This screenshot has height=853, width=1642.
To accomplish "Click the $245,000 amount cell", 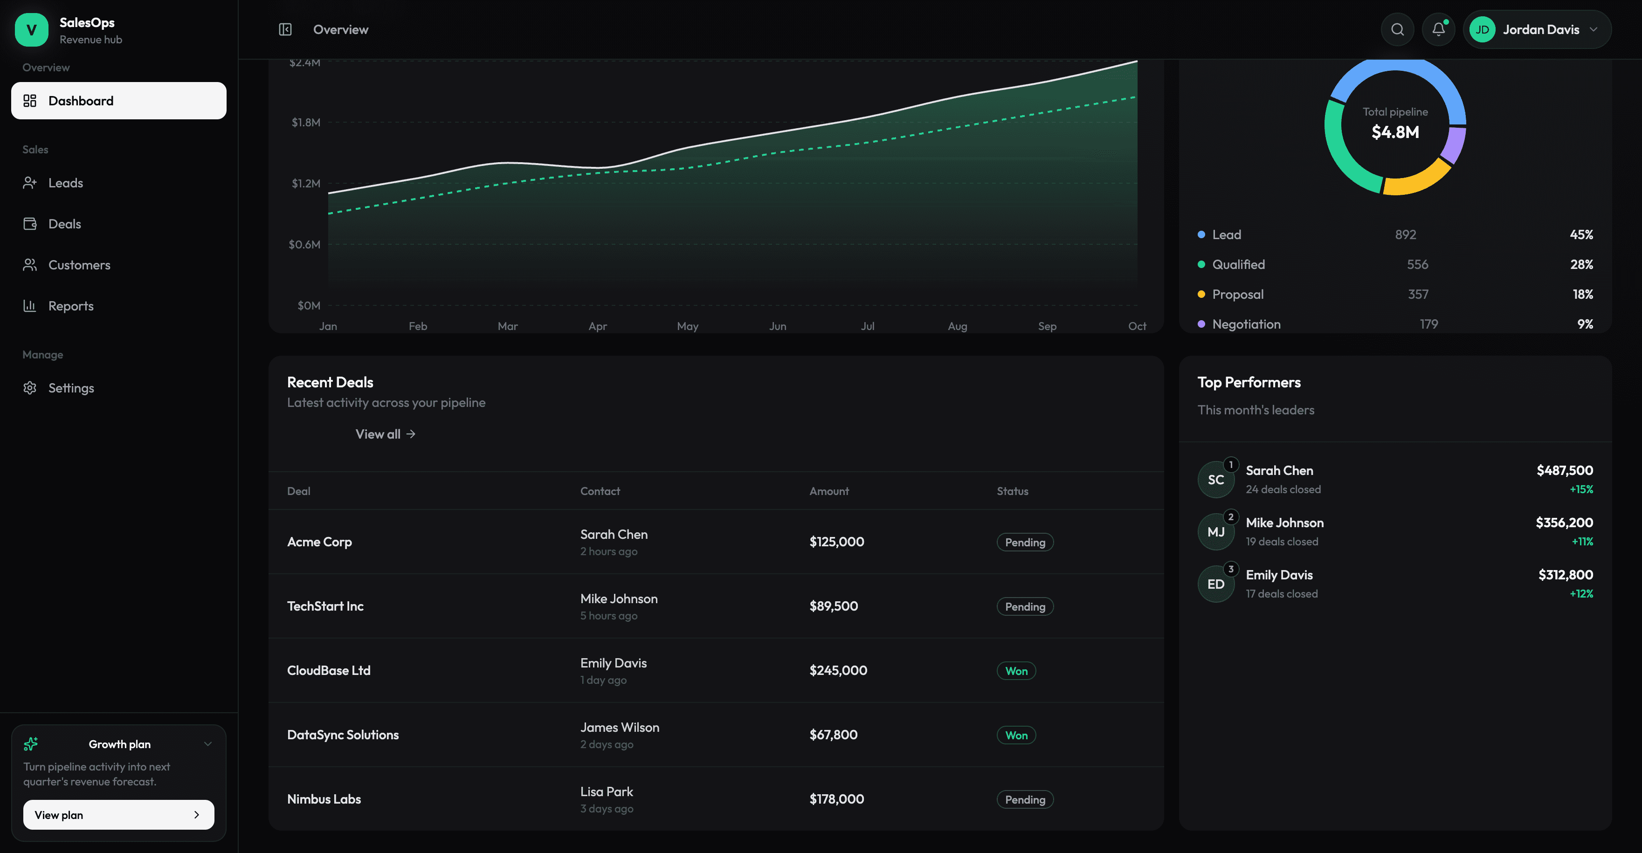I will 838,671.
